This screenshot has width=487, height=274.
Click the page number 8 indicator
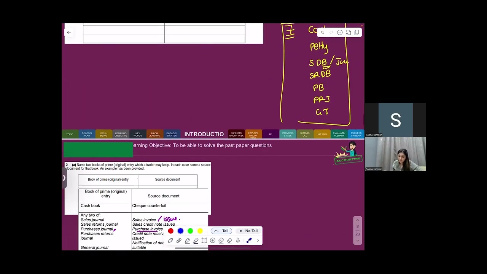[357, 227]
